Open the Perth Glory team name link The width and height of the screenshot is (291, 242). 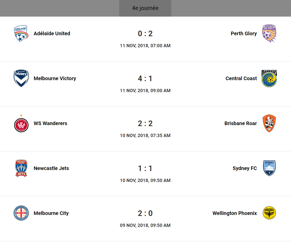click(x=244, y=33)
